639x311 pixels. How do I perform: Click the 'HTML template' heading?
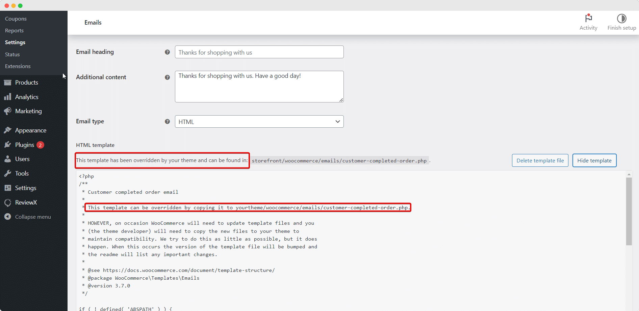[95, 145]
